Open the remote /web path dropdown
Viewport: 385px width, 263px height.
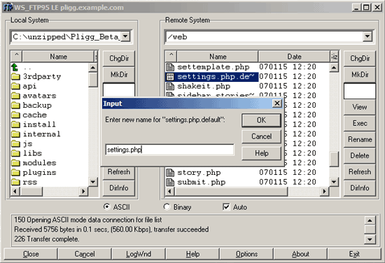pyautogui.click(x=367, y=36)
